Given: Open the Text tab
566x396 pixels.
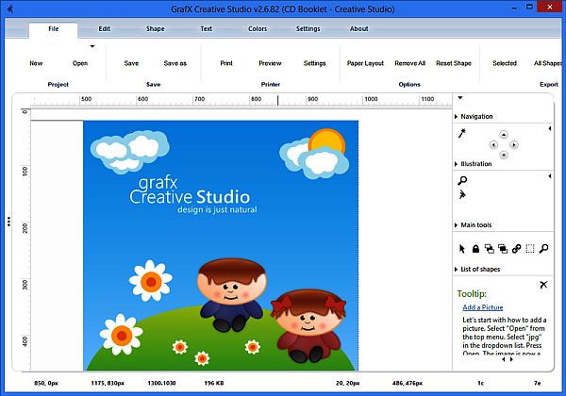Looking at the screenshot, I should click(x=207, y=29).
